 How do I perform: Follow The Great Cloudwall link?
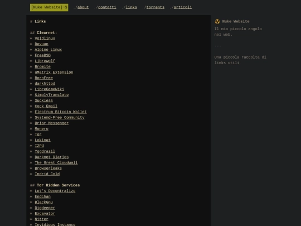[x=56, y=162]
